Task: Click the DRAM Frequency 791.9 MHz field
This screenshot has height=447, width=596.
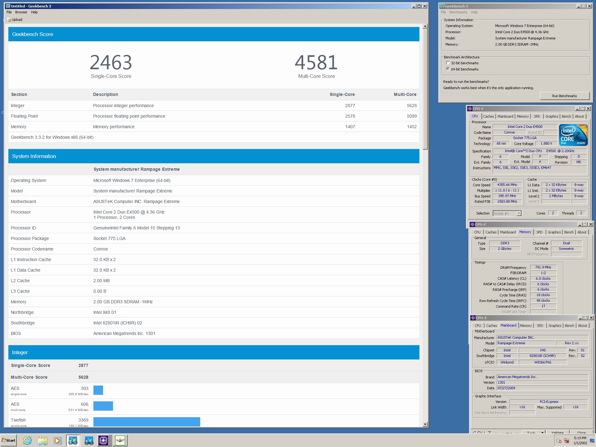Action: [543, 267]
